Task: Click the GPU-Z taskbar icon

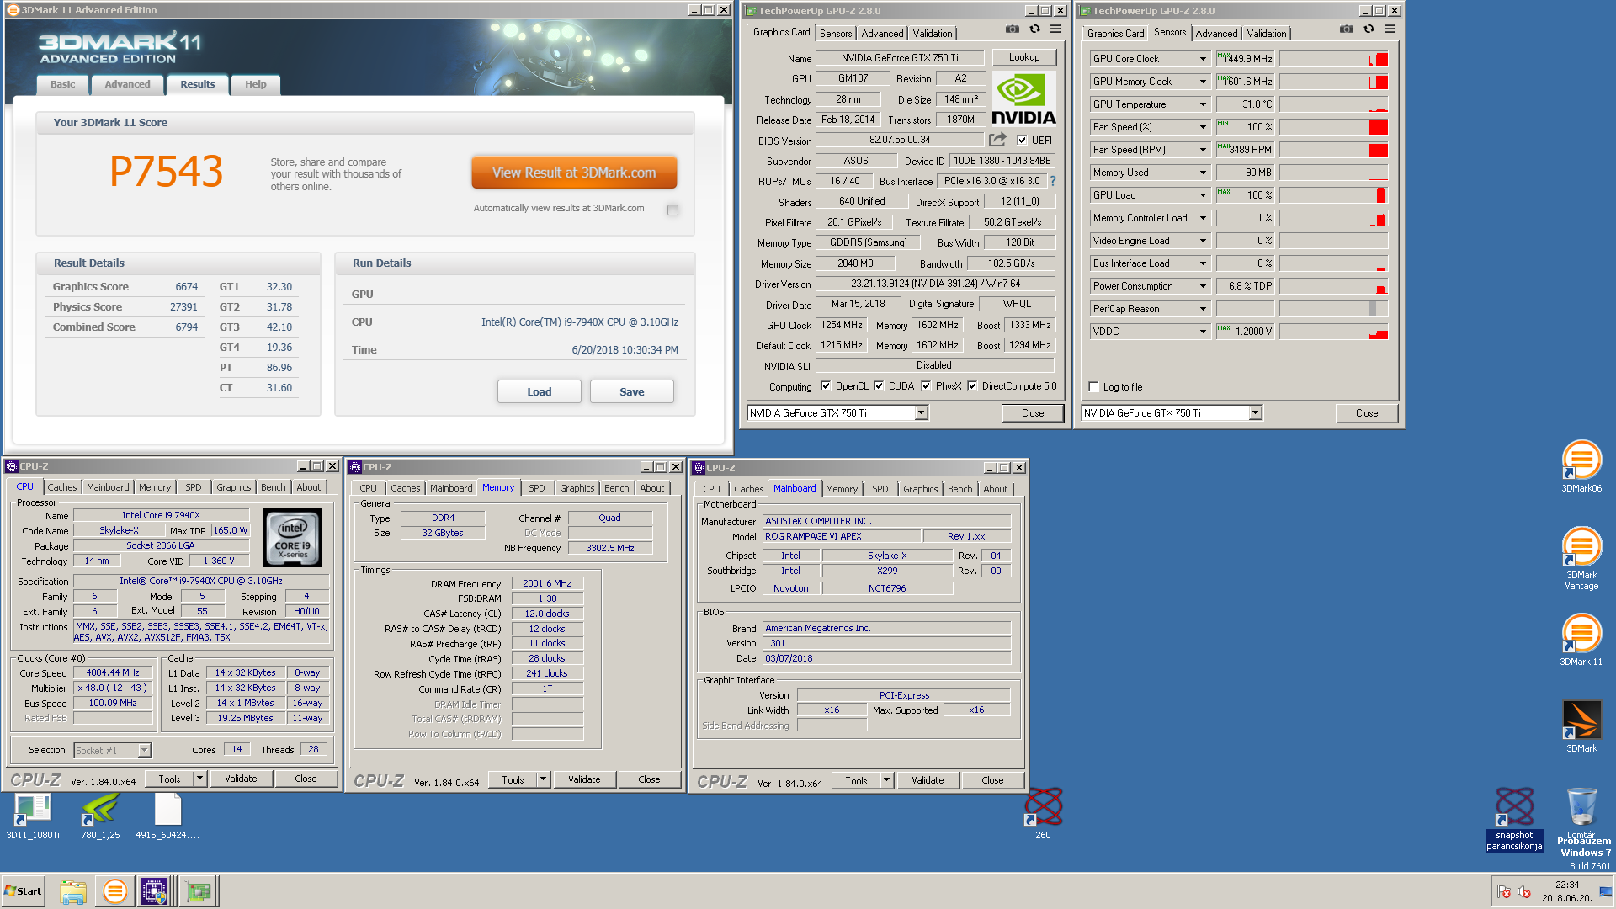Action: pos(199,891)
